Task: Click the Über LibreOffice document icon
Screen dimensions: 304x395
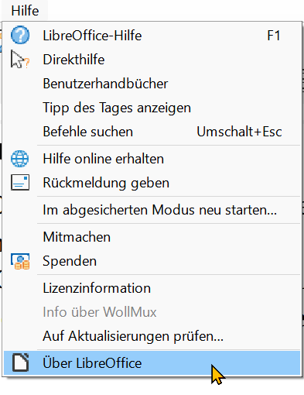Action: 21,362
